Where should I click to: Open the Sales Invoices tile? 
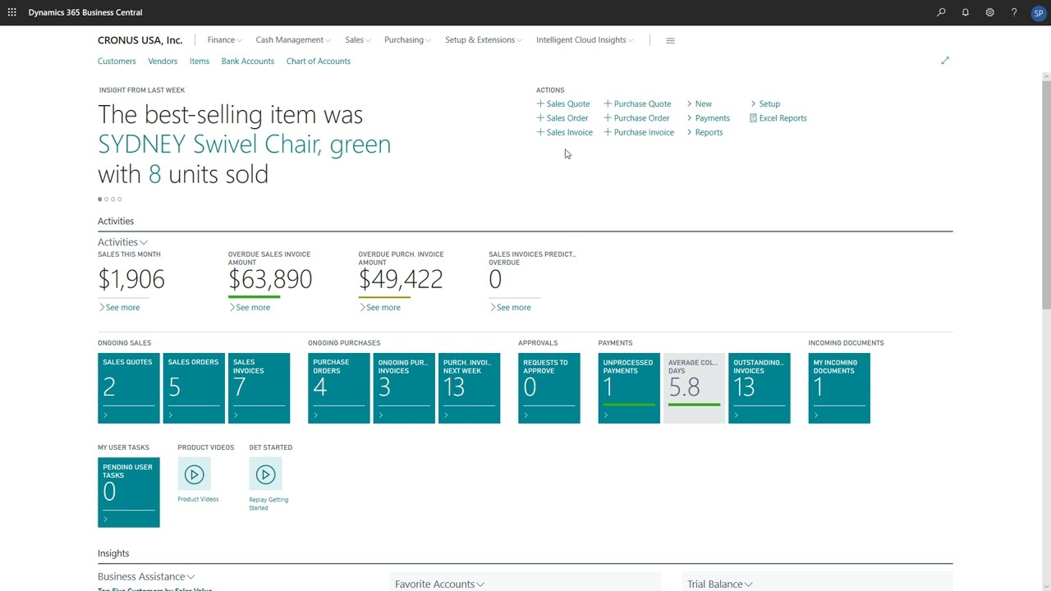tap(259, 388)
